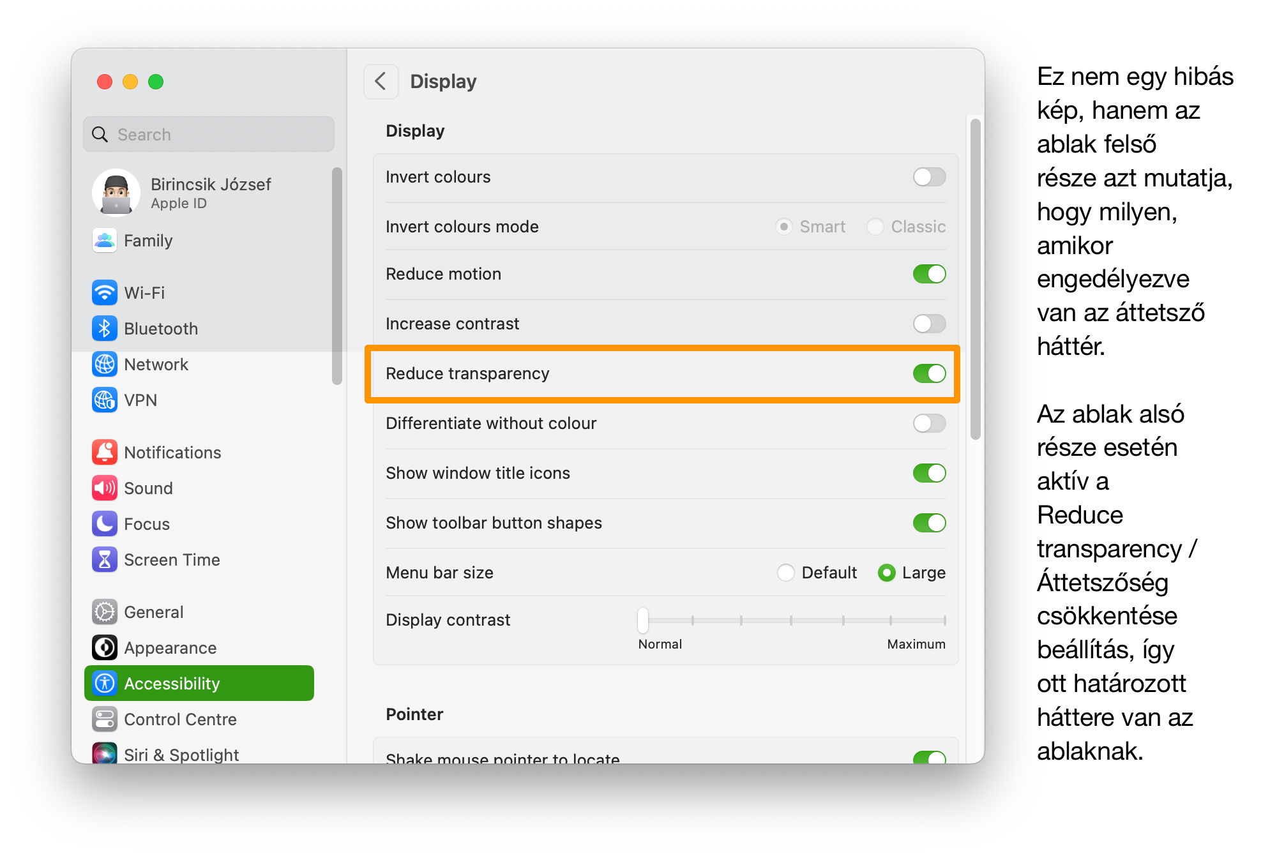Viewport: 1277px width, 858px height.
Task: Select Bluetooth in sidebar list
Action: coord(161,329)
